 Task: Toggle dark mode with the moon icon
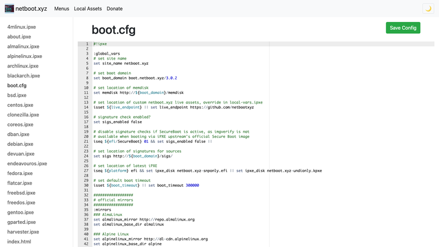428,8
